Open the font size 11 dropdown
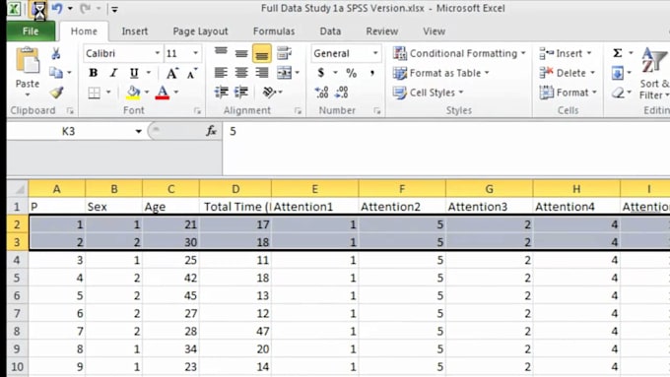 [195, 53]
